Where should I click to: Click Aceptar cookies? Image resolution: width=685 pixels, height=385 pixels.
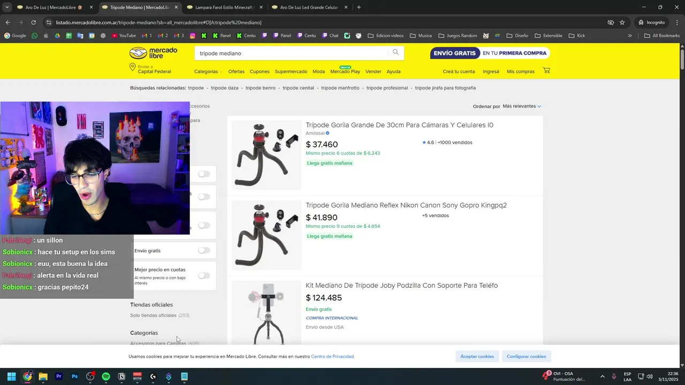coord(477,356)
